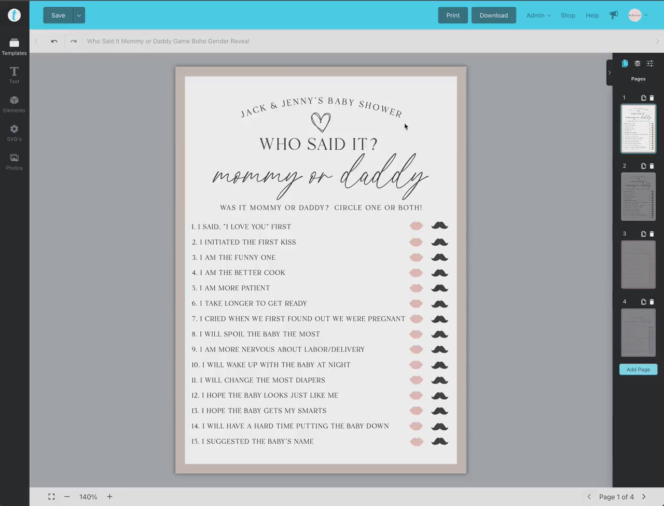This screenshot has width=664, height=506.
Task: Expand the Save dropdown arrow
Action: 79,16
